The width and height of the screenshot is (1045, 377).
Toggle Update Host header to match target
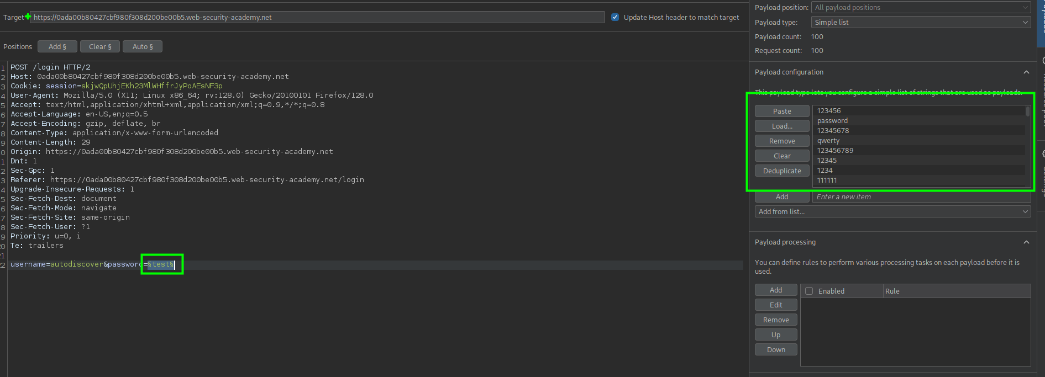pyautogui.click(x=615, y=17)
